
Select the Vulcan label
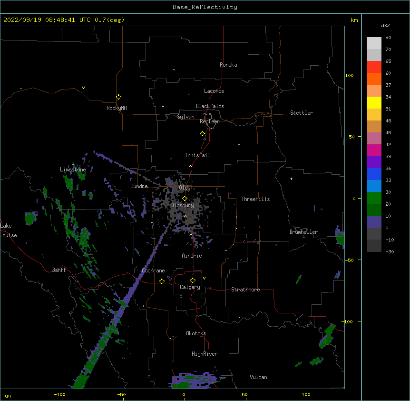[x=258, y=377]
